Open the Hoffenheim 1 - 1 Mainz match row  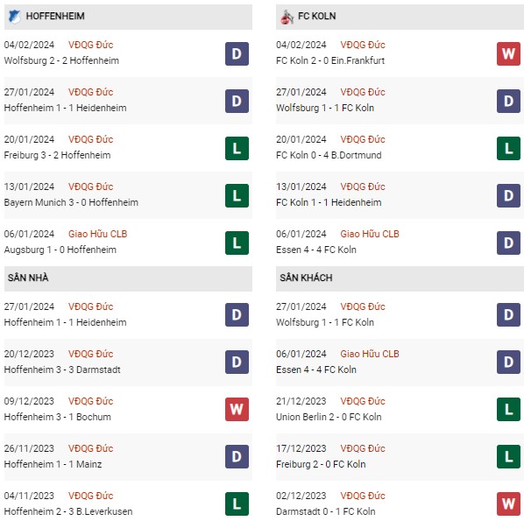coord(128,456)
